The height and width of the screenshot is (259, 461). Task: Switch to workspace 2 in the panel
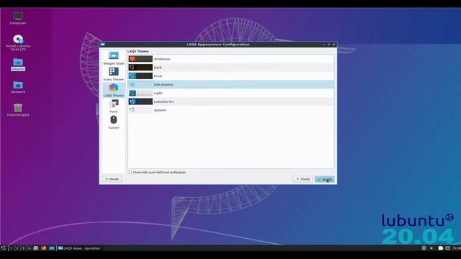[x=17, y=248]
